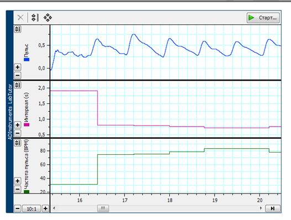Click the 1,5 value on Интервал axis
Image resolution: width=291 pixels, height=220 pixels.
tap(41, 103)
